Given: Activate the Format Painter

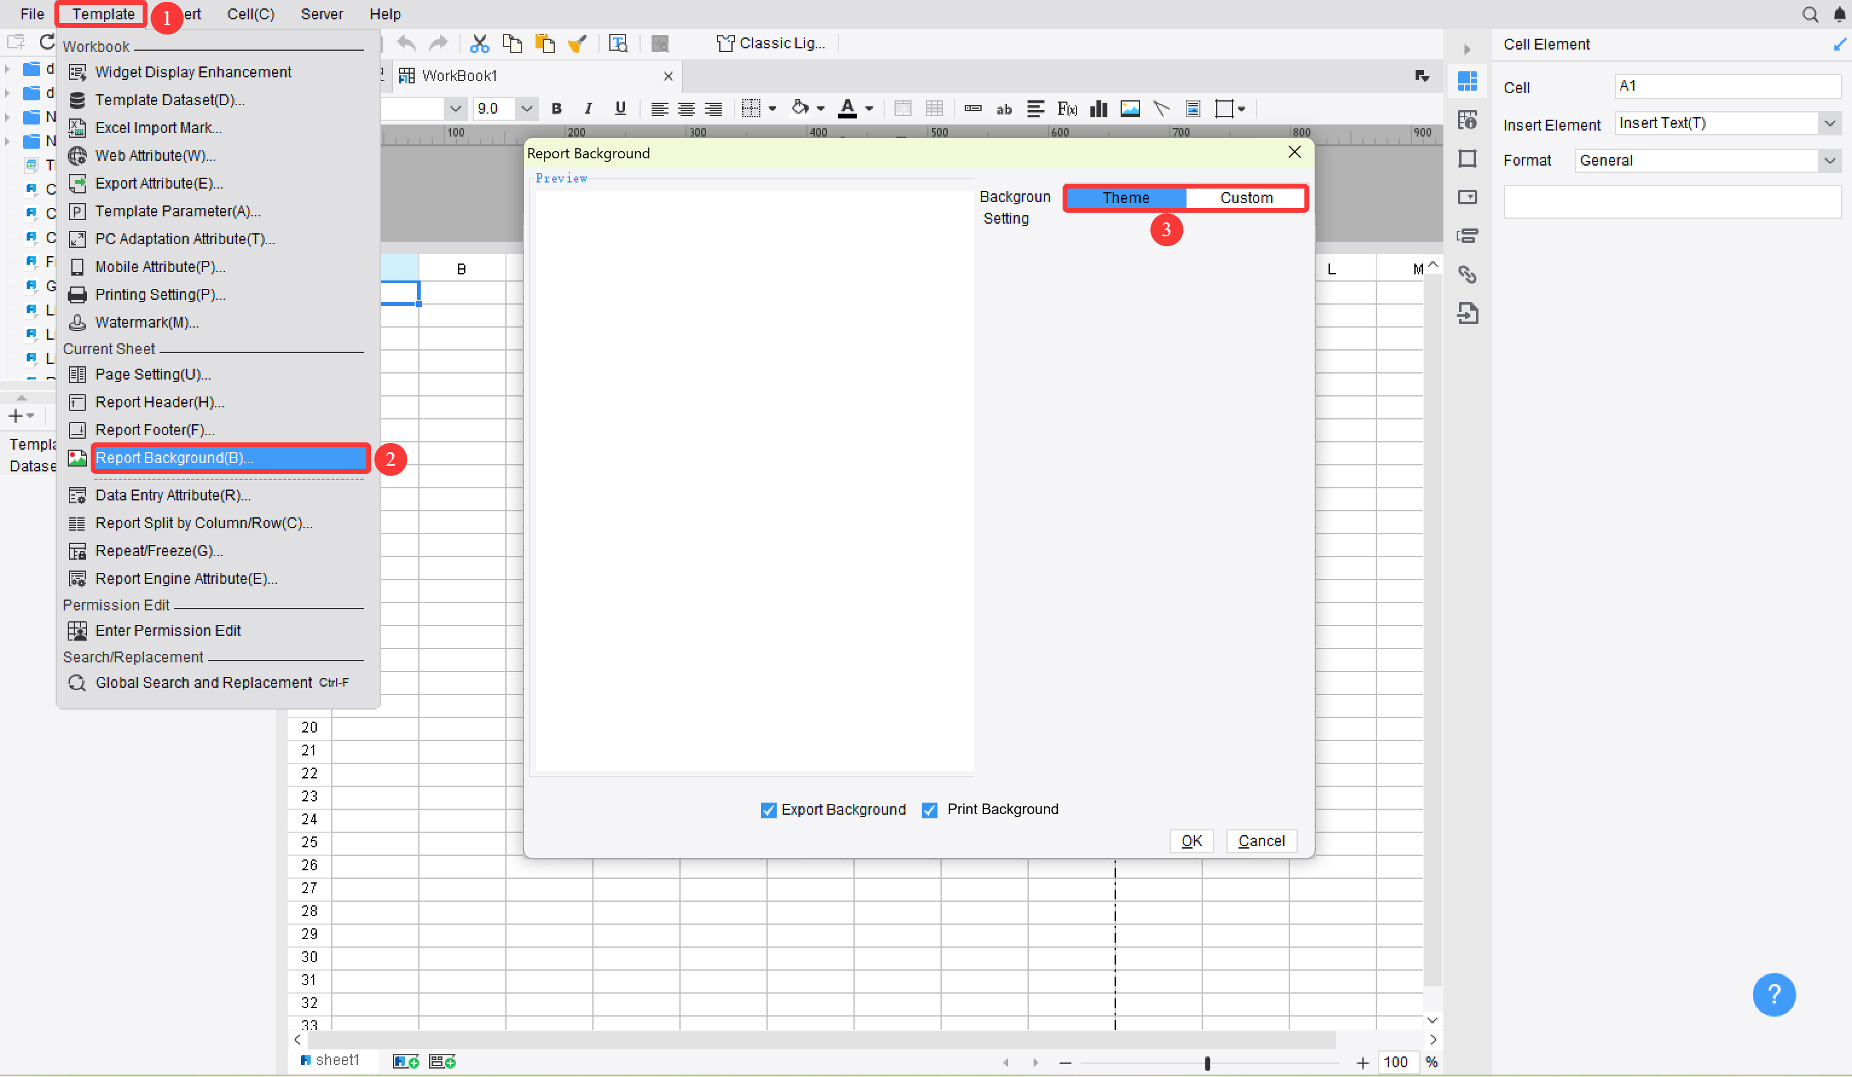Looking at the screenshot, I should coord(578,43).
